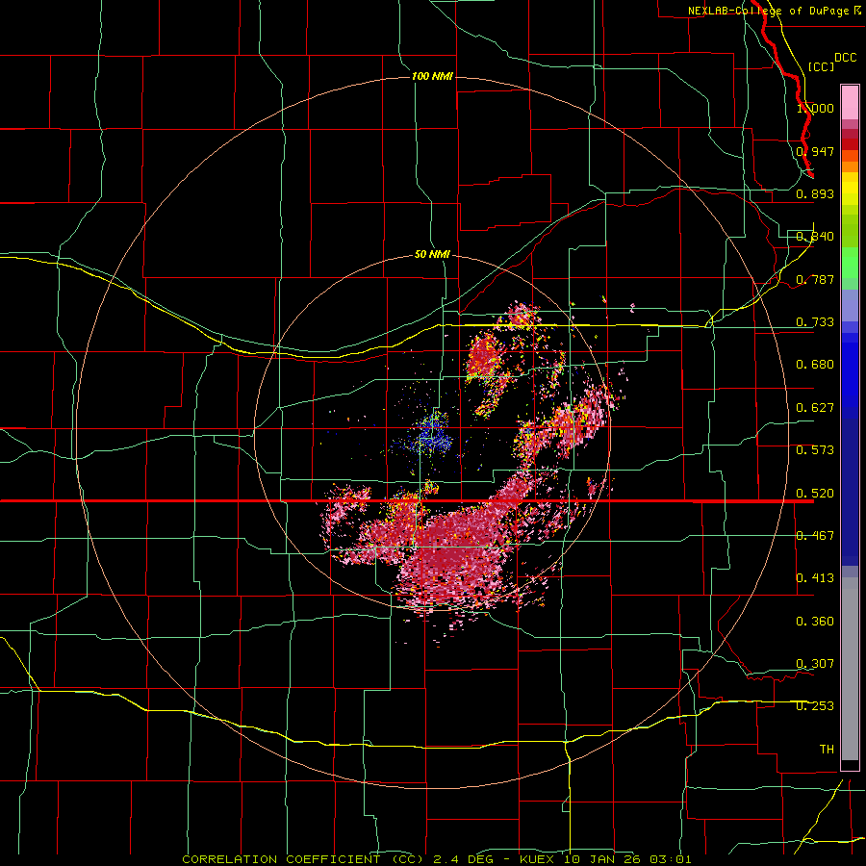This screenshot has width=866, height=866.
Task: Click the 0.680 legend value
Action: [x=815, y=365]
